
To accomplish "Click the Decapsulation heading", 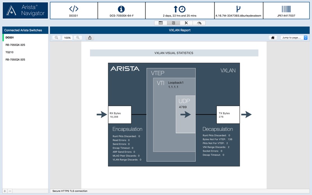I will [x=218, y=129].
